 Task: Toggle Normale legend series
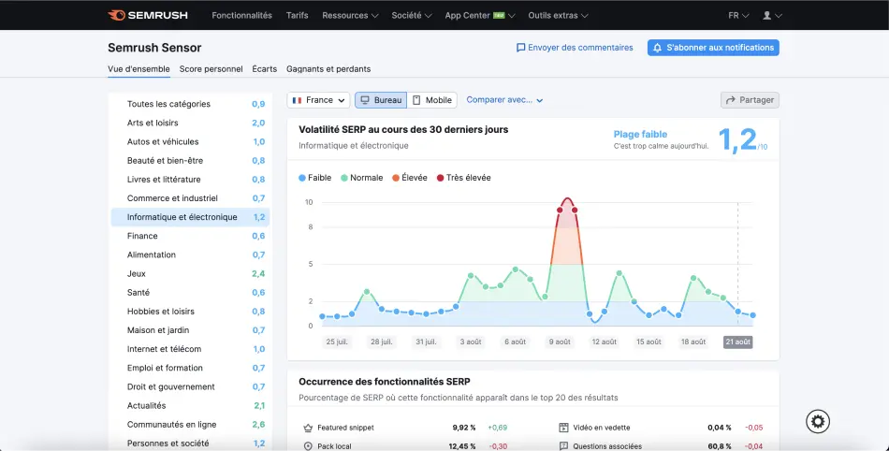pos(362,178)
